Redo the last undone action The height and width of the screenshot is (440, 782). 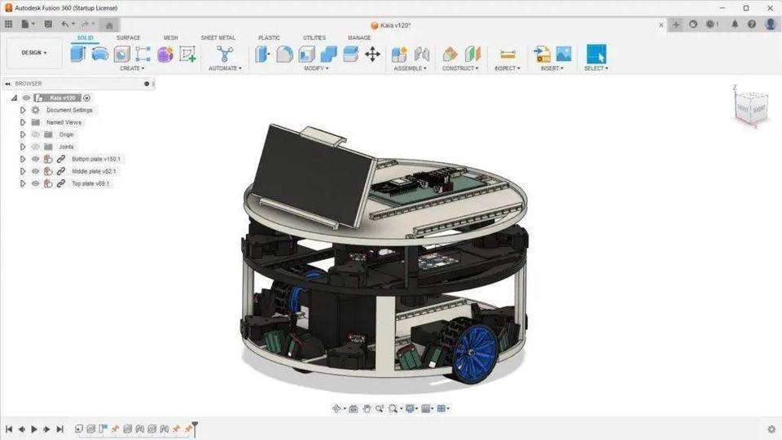click(x=87, y=24)
